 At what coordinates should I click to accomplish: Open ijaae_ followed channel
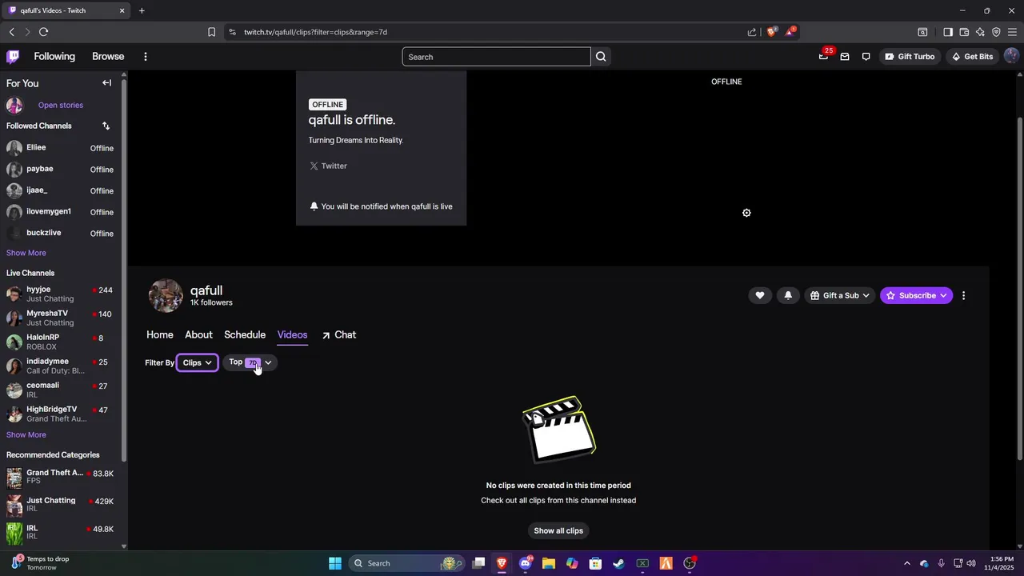click(x=61, y=190)
